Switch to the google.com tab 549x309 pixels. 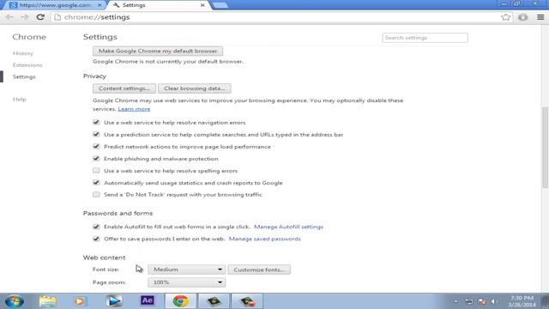[x=55, y=5]
